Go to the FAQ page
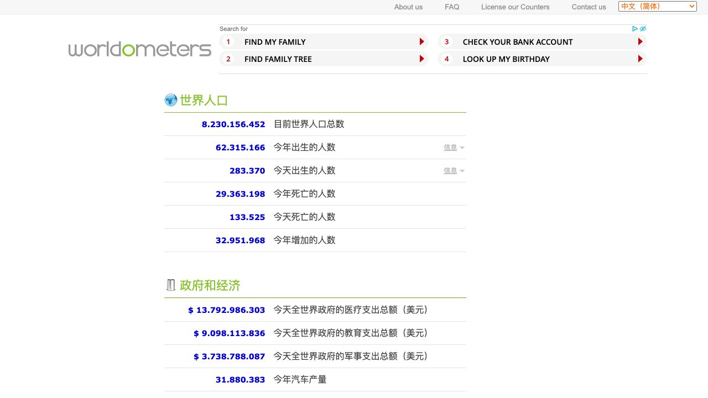This screenshot has height=398, width=708. (x=452, y=7)
